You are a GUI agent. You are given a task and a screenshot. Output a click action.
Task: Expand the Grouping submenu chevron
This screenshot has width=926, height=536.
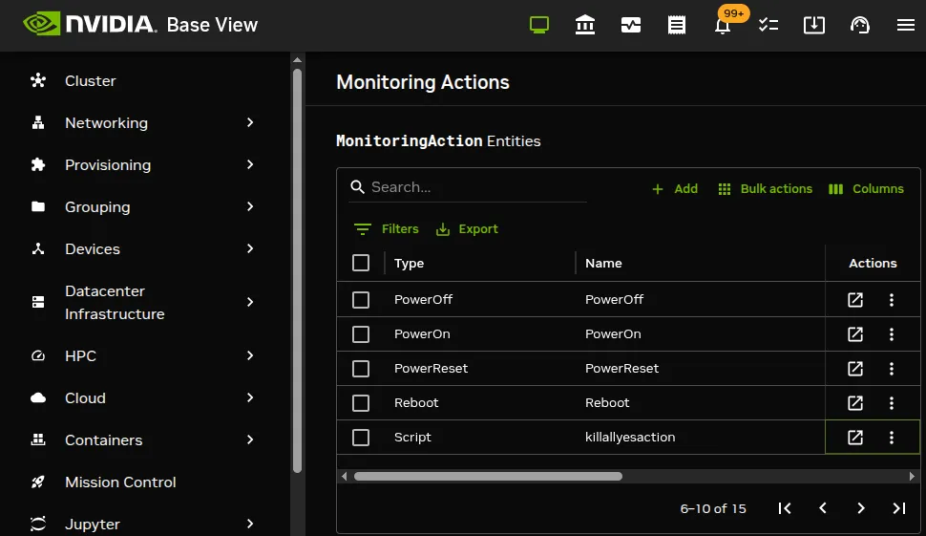click(x=250, y=206)
